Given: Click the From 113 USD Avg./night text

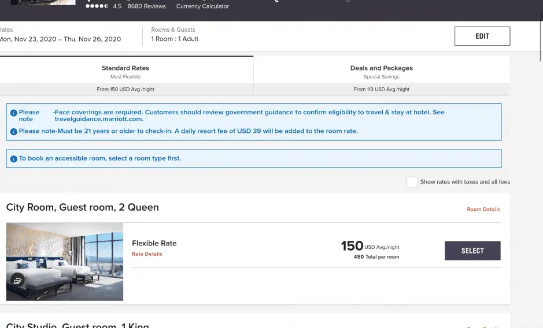Looking at the screenshot, I should (x=381, y=90).
